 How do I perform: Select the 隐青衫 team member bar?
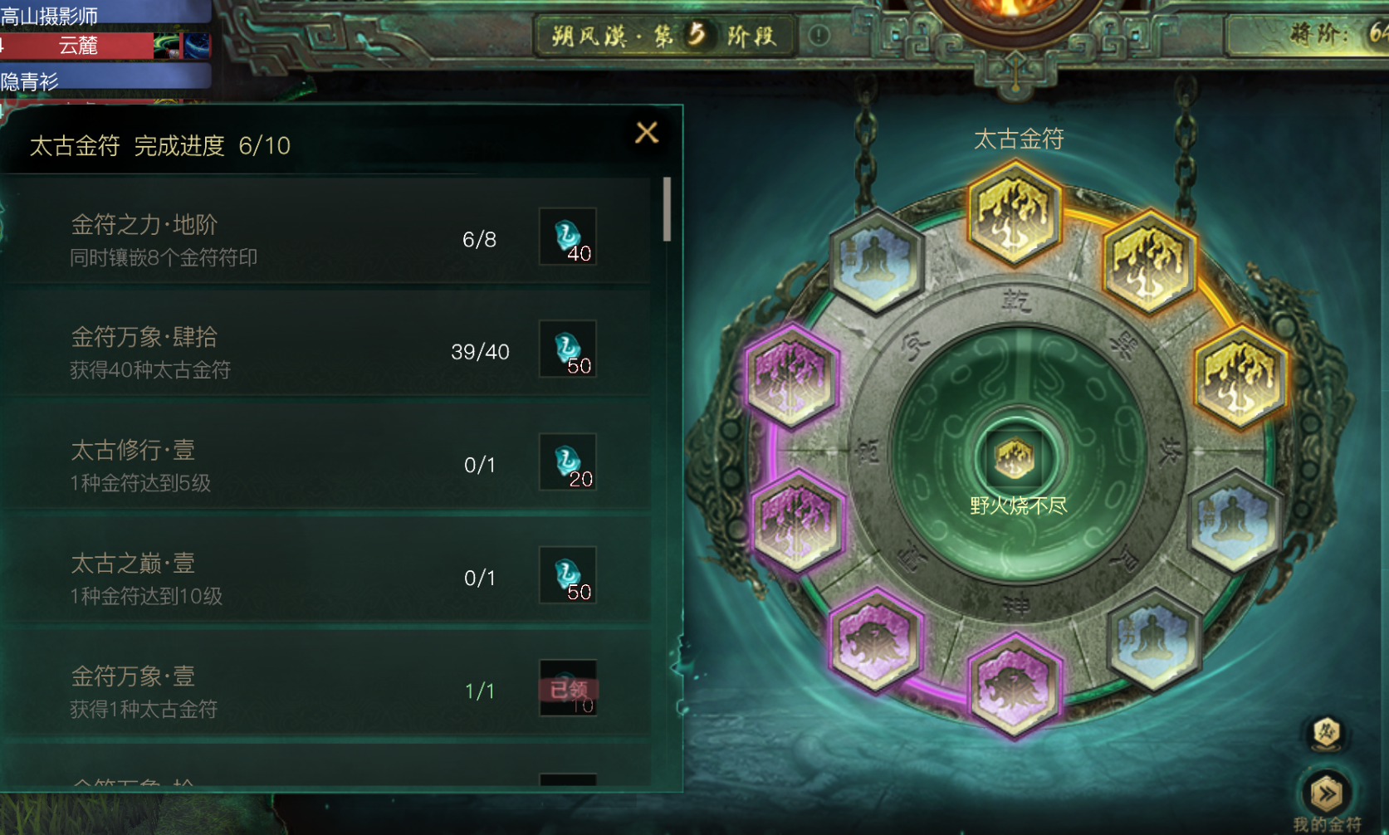click(x=105, y=81)
